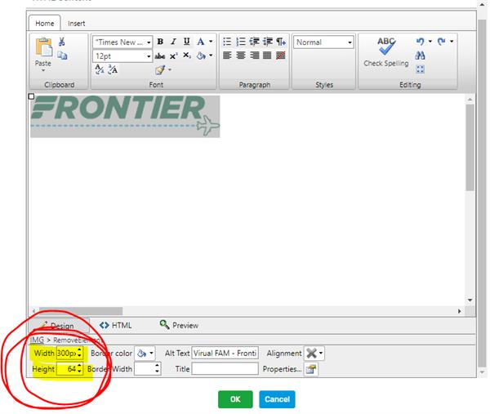Switch to the Insert ribbon tab
Image resolution: width=490 pixels, height=414 pixels.
tap(77, 24)
